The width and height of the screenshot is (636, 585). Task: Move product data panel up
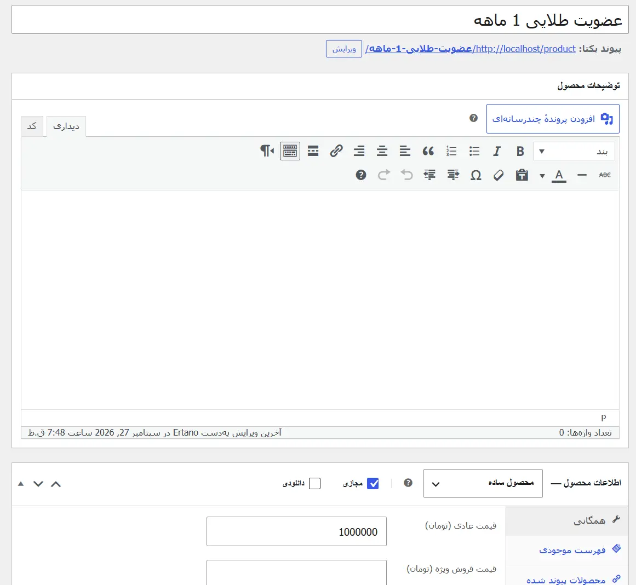point(56,484)
